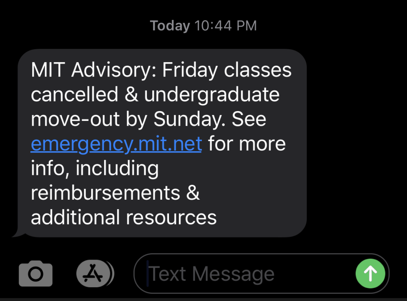Click the word "reimbursements" in the message
This screenshot has width=407, height=301.
[x=105, y=193]
